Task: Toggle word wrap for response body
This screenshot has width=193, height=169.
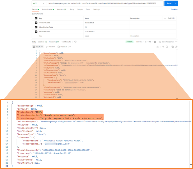Action: 158,47
